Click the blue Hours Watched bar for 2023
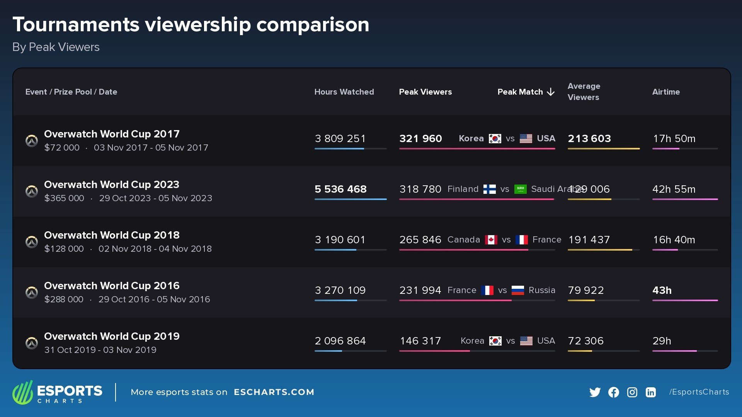Viewport: 742px width, 417px height. [351, 199]
